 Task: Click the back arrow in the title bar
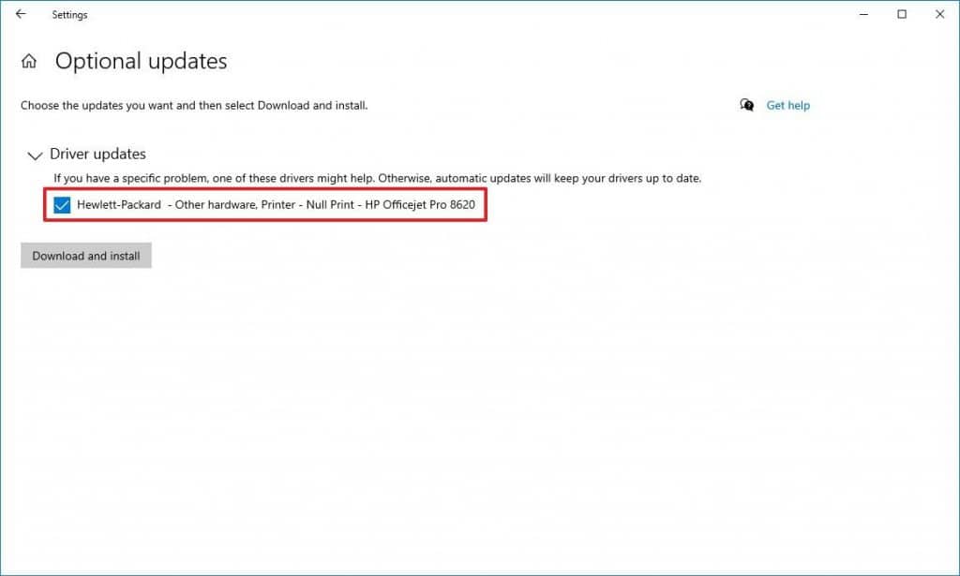20,14
